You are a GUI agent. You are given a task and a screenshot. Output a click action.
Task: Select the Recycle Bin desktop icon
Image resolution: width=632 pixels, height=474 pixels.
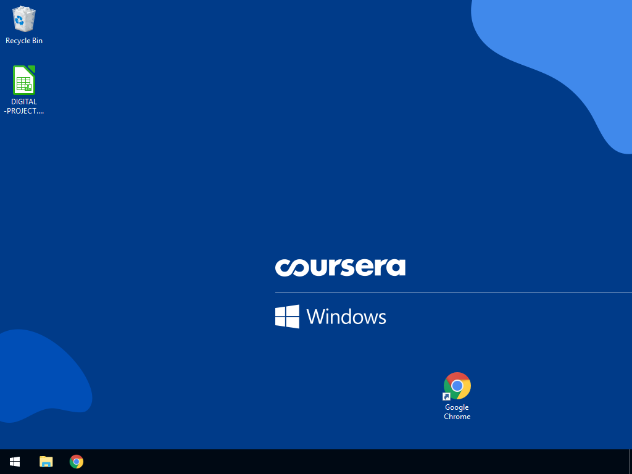(24, 19)
